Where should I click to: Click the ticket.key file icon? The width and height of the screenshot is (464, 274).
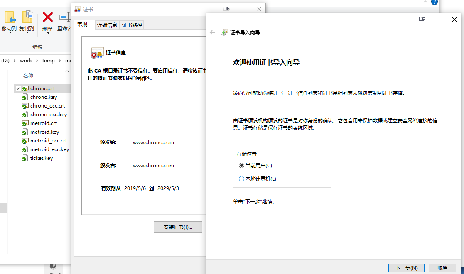tap(25, 158)
